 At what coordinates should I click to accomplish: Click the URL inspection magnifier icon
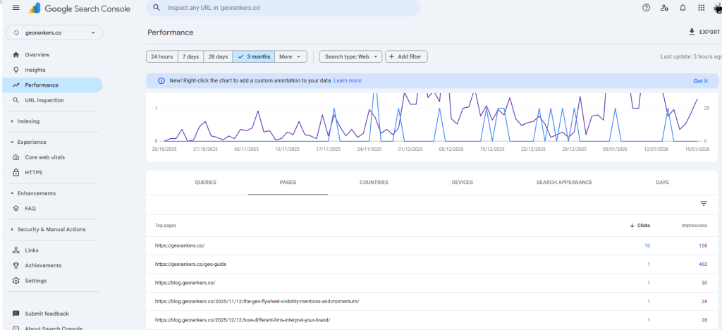[x=16, y=100]
